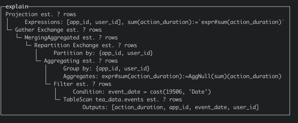Select the Aggregating est. ? rows node

(81, 61)
